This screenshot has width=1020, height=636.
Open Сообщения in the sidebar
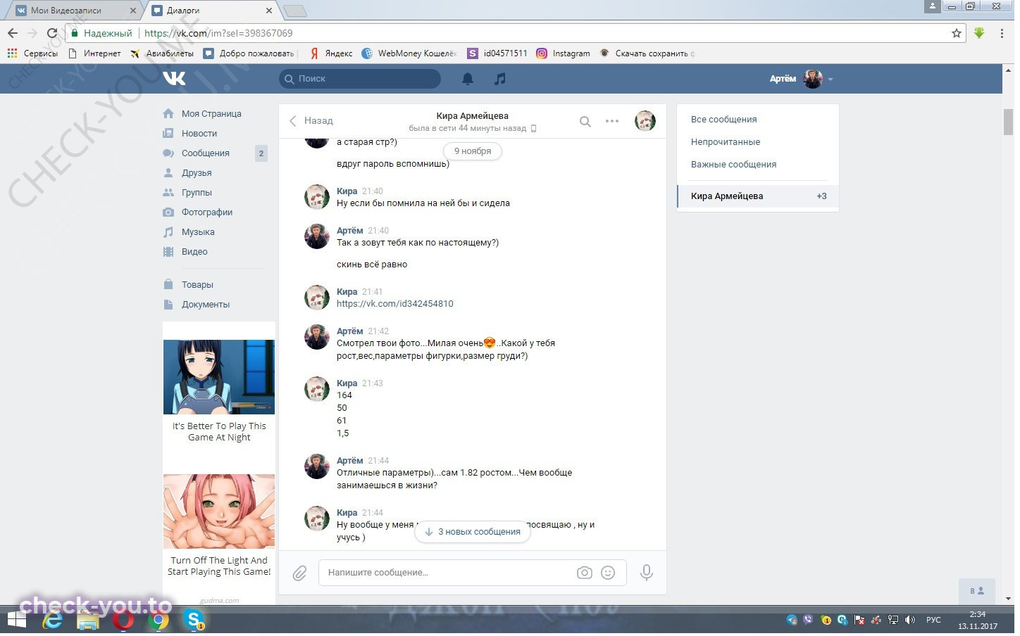206,153
